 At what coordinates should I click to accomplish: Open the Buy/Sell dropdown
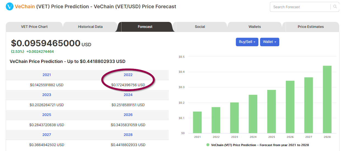click(x=247, y=42)
